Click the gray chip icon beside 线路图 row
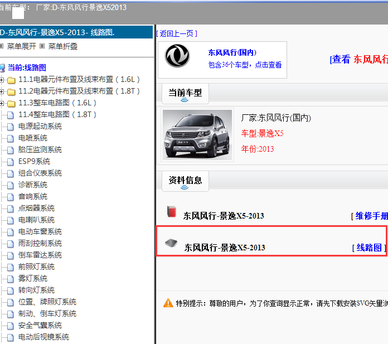388x344 pixels. pos(171,243)
